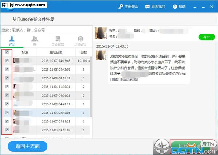Image resolution: width=218 pixels, height=155 pixels.
Task: Click the sender avatar beside the message
Action: coord(101,55)
